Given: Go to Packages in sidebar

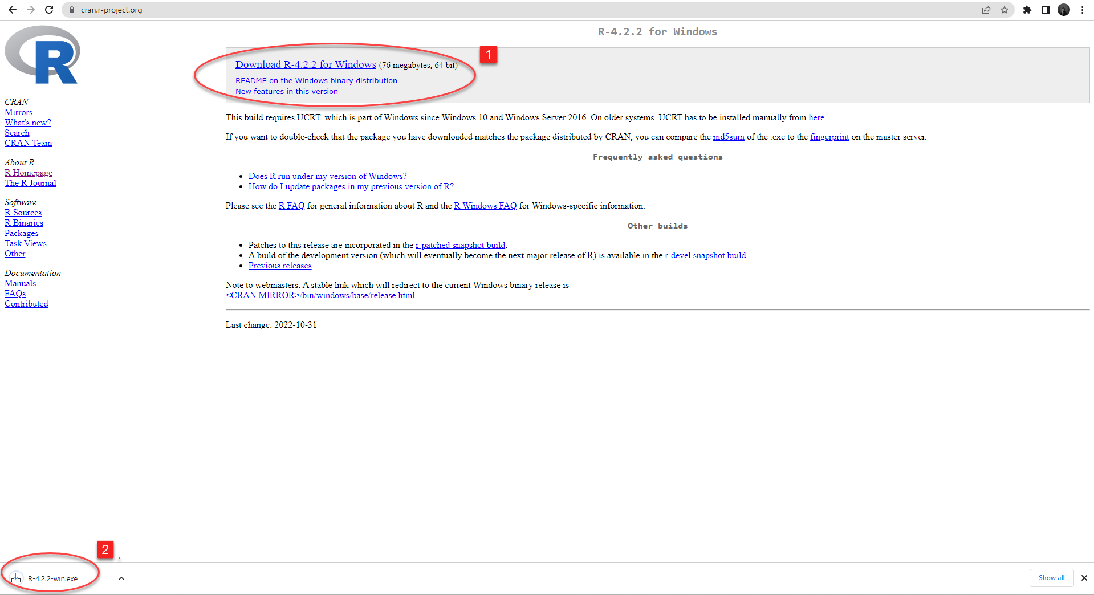Looking at the screenshot, I should (22, 233).
